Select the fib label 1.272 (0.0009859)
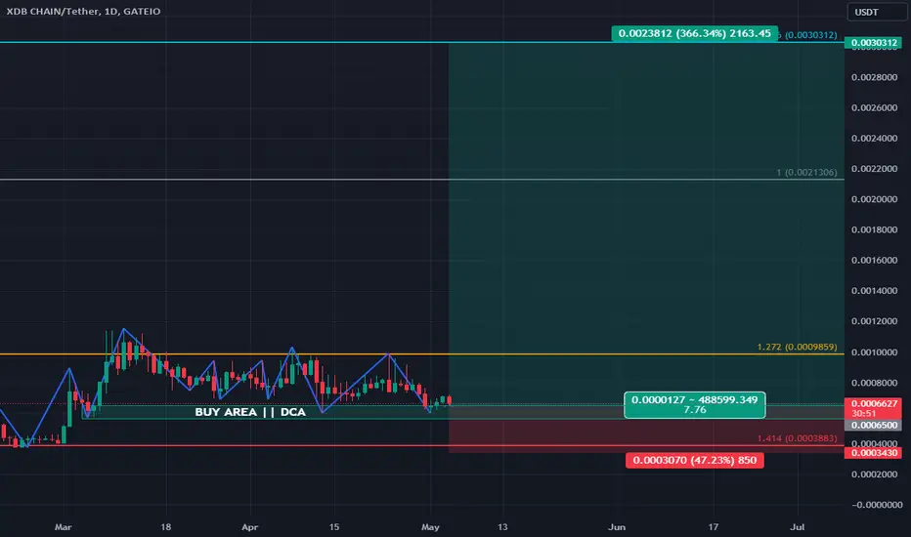Screen dimensions: 911x537 (797, 348)
